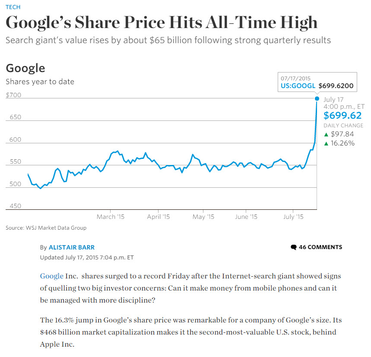Click the $700 y-axis label
371x357 pixels.
pos(13,95)
